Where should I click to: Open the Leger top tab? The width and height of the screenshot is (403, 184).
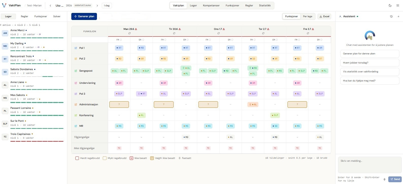pos(193,6)
